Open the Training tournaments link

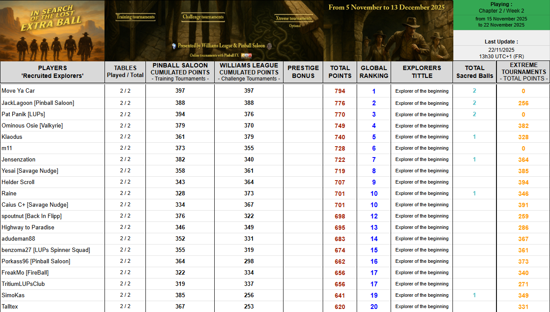pyautogui.click(x=135, y=17)
